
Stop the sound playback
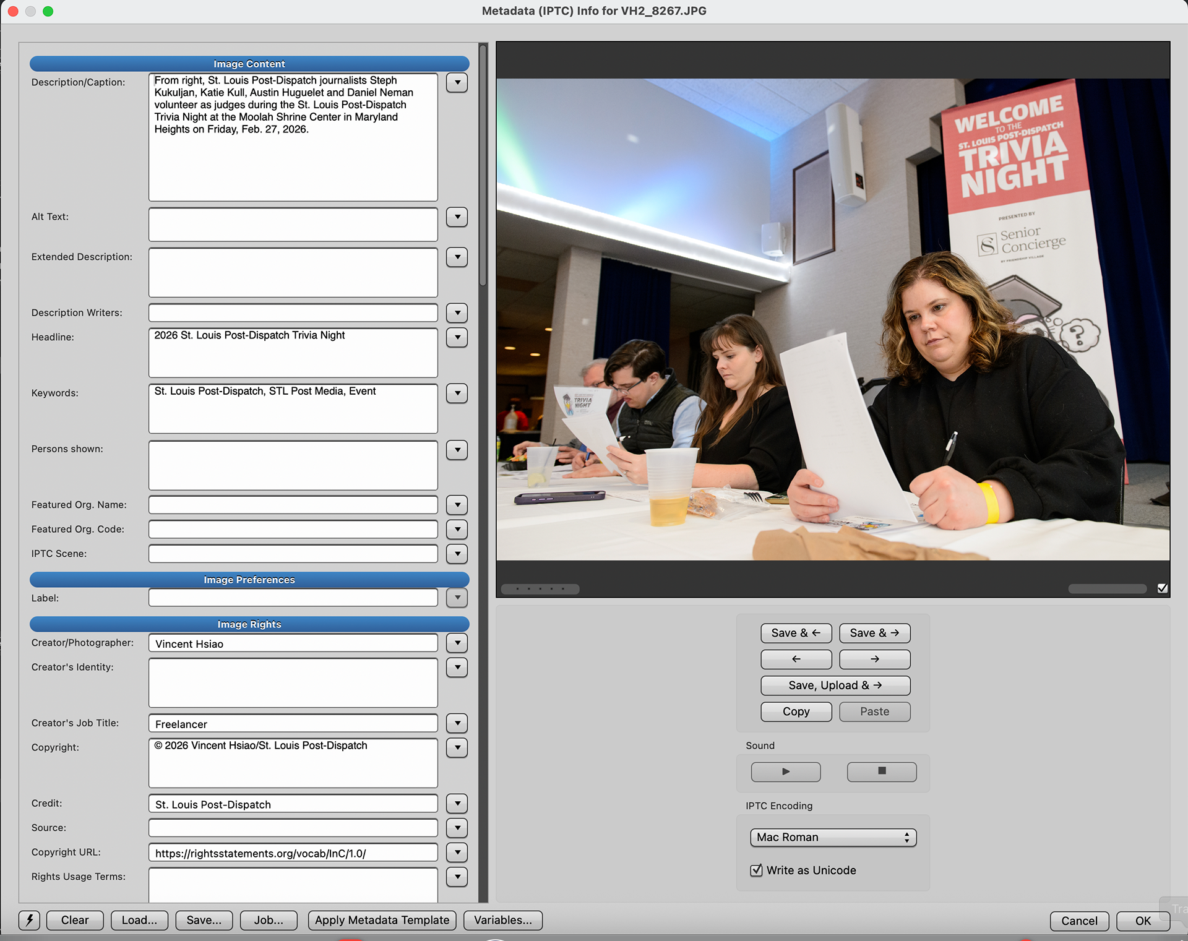[x=881, y=771]
